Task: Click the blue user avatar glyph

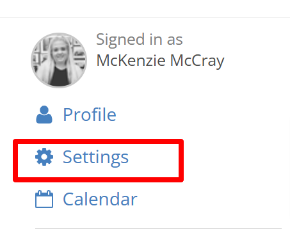Action: tap(44, 115)
